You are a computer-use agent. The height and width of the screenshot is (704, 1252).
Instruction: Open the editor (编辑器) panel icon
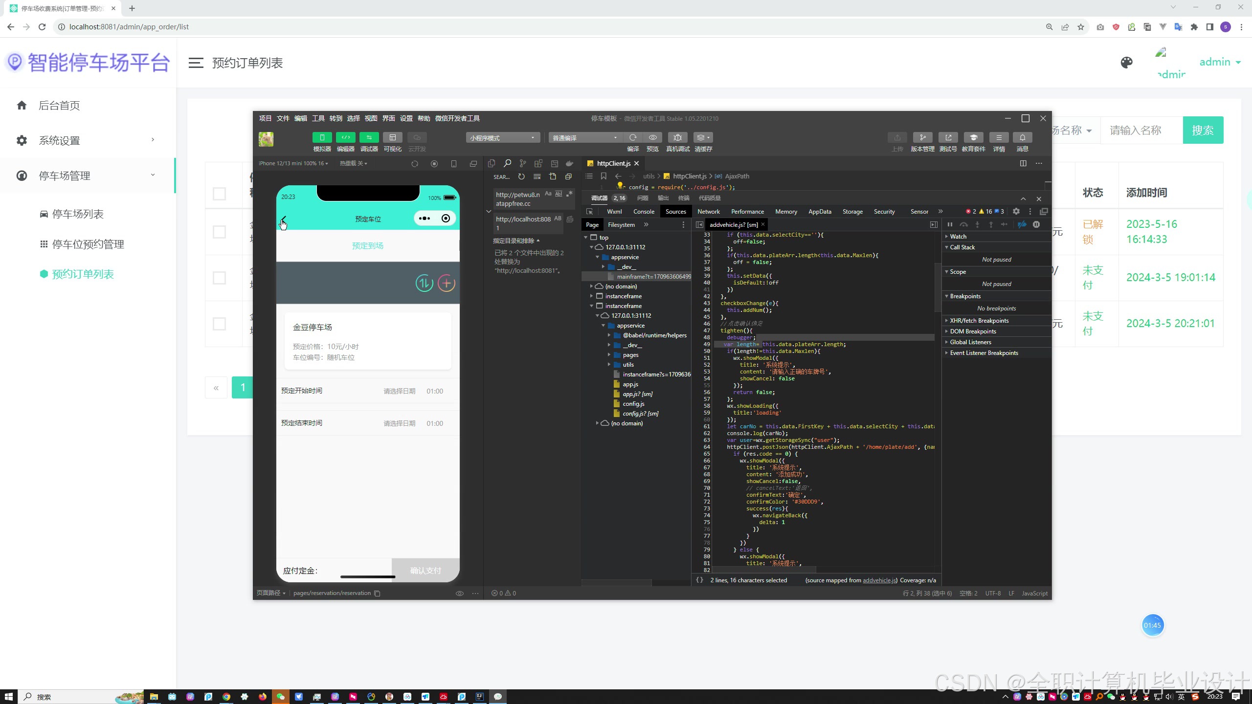tap(345, 137)
